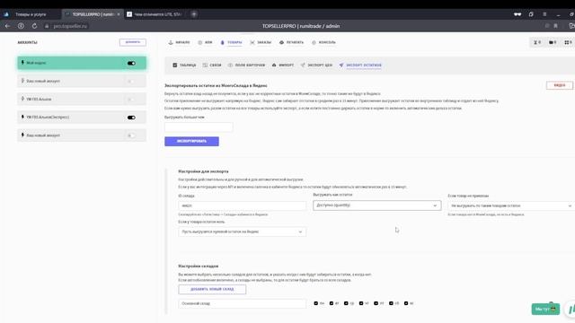Viewport: 575px width, 323px height.
Task: Select the YM FBS Альянс account row
Action: pyautogui.click(x=82, y=100)
